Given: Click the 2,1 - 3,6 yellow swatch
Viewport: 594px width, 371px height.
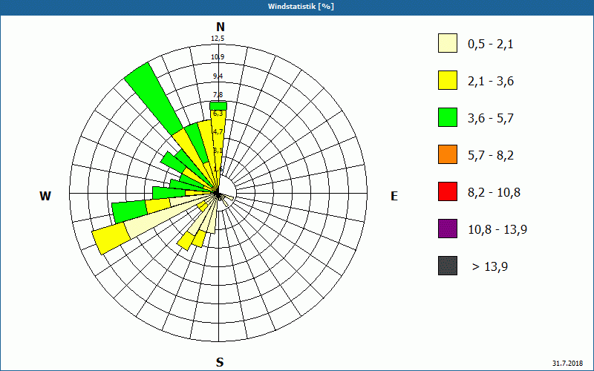Looking at the screenshot, I should (448, 80).
